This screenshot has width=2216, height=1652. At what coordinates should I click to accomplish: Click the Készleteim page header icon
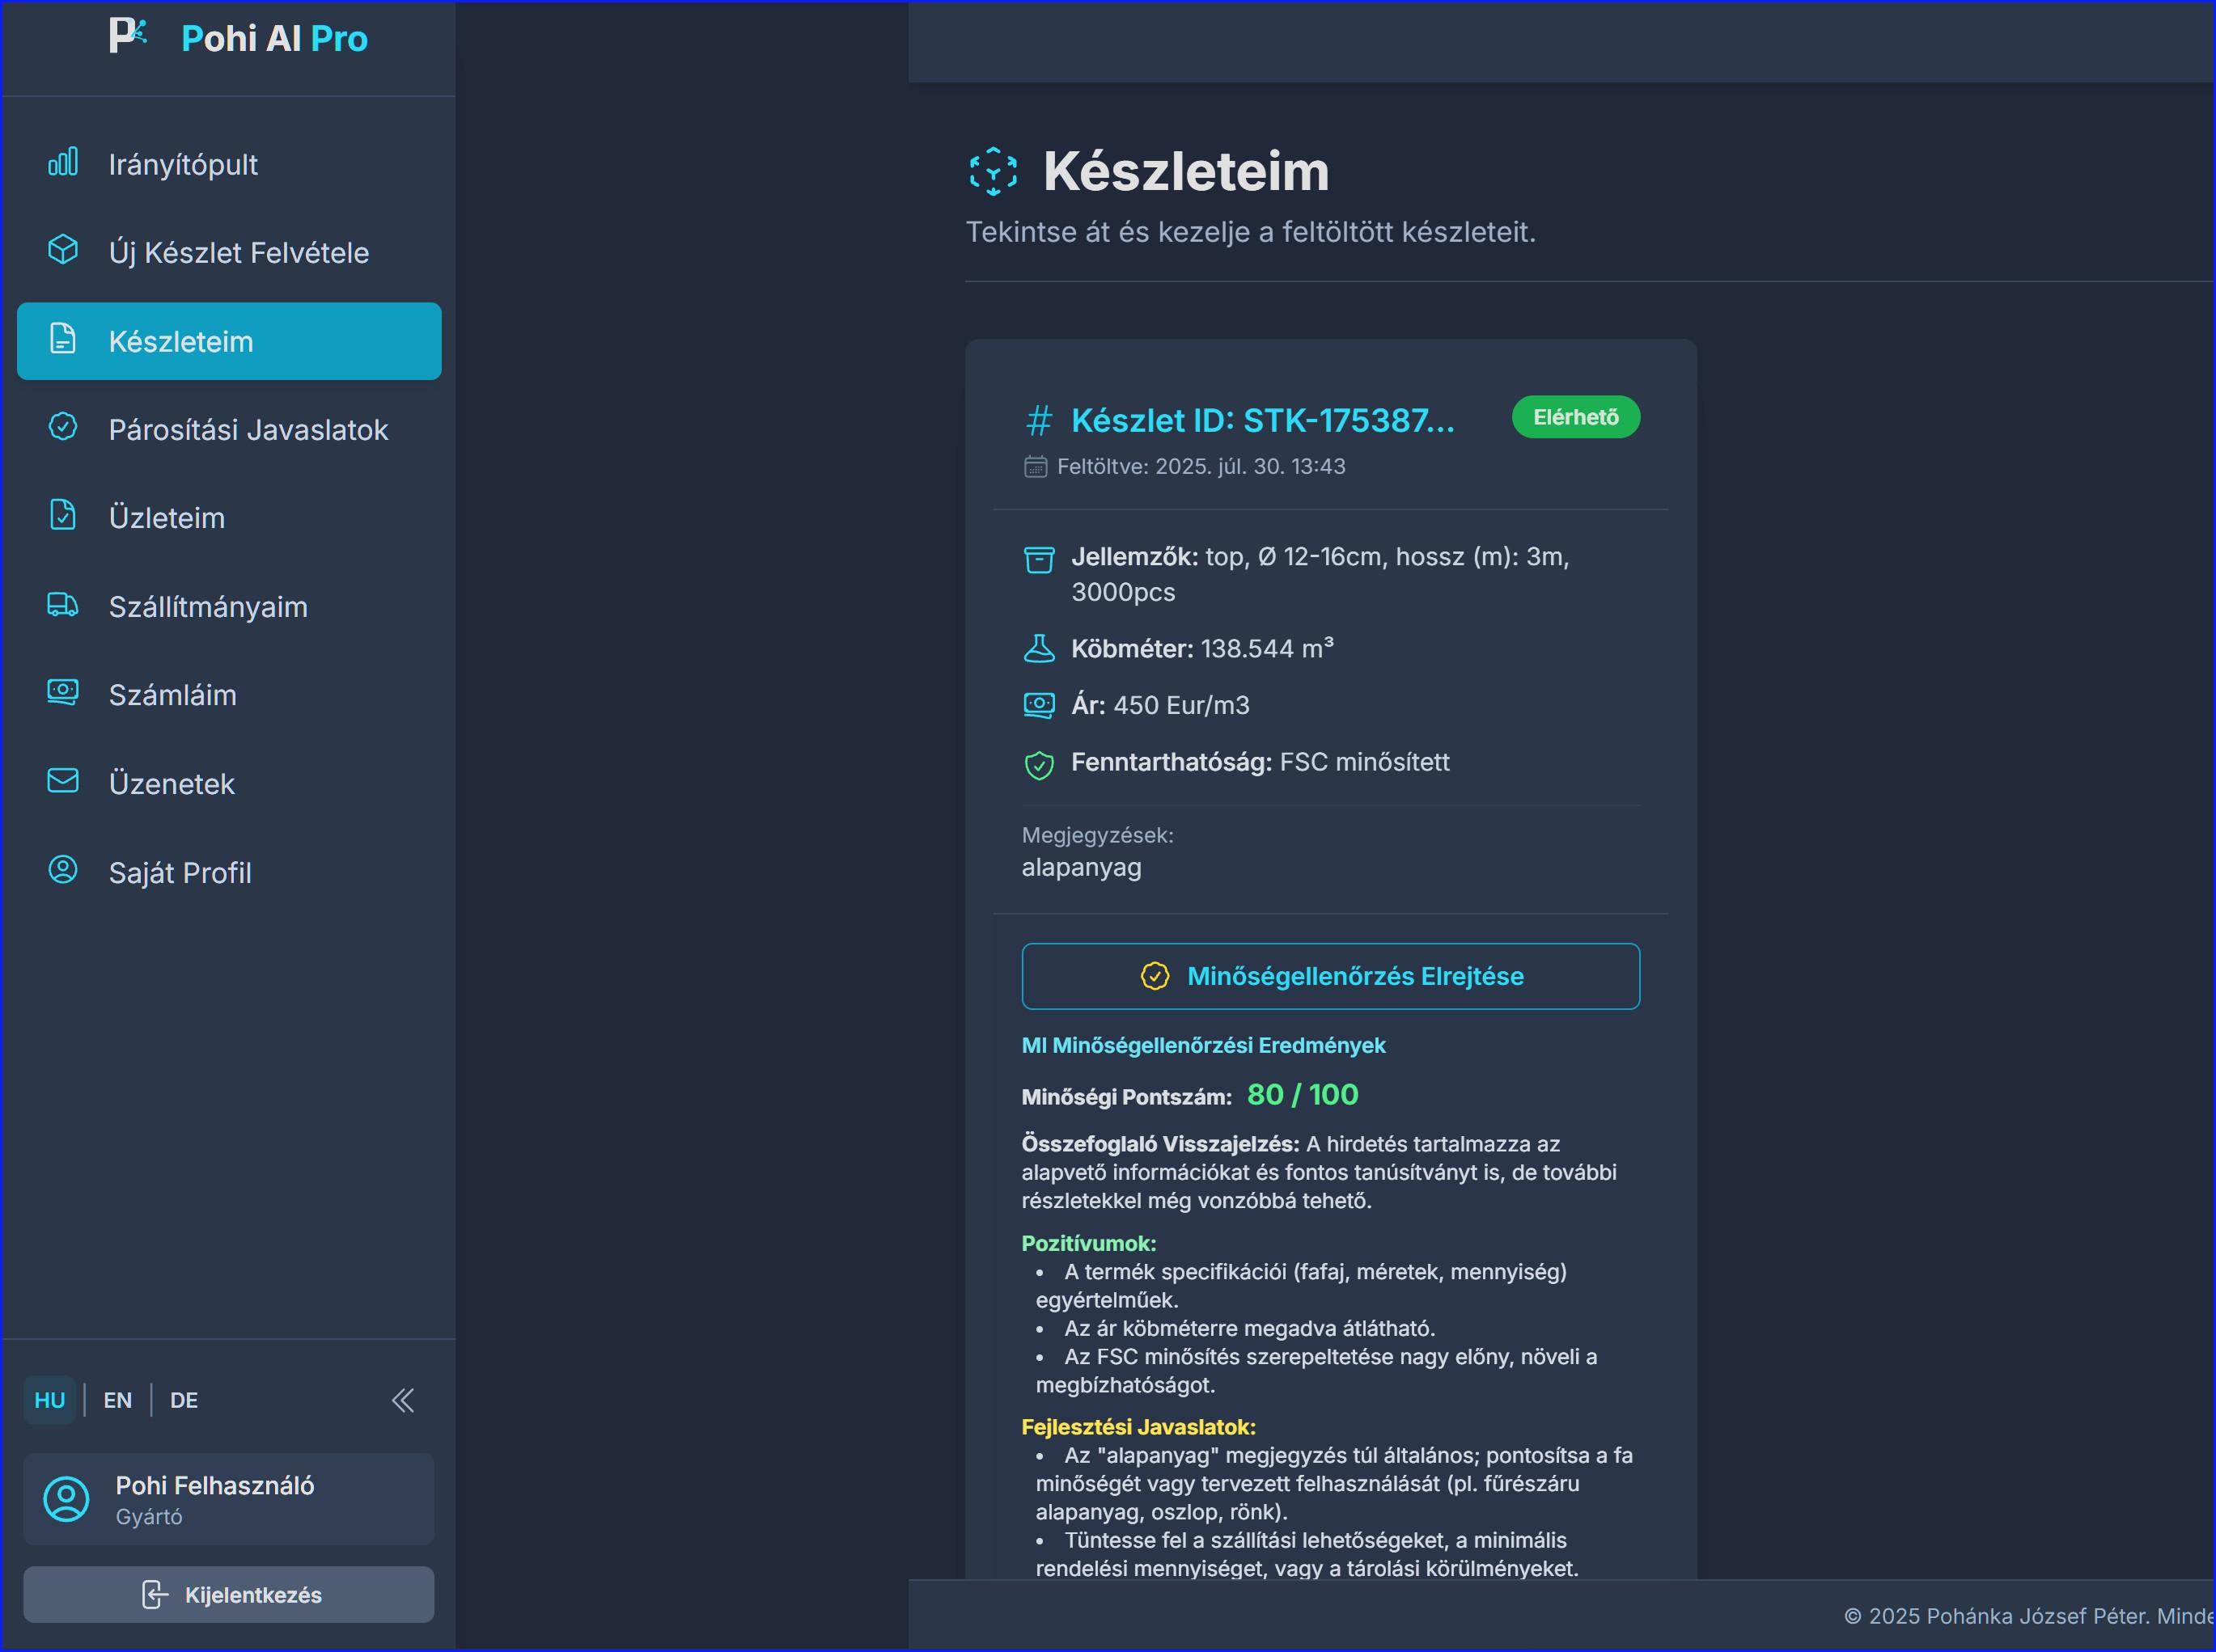click(x=993, y=171)
